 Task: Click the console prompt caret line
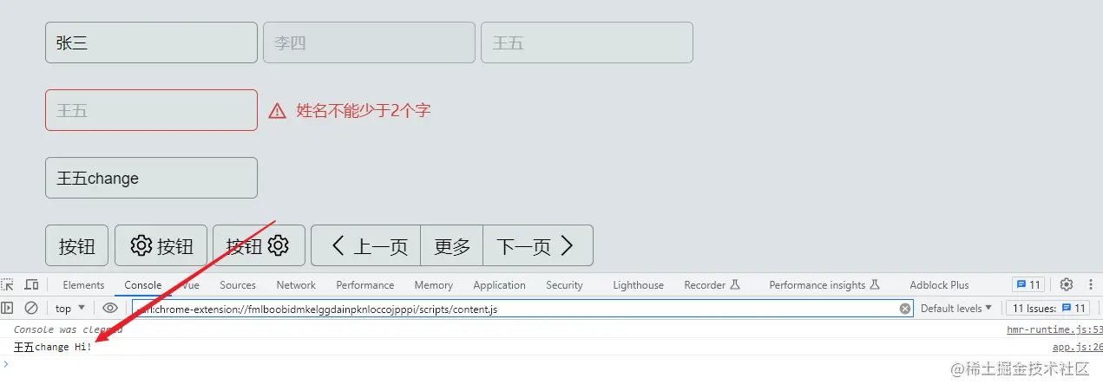pyautogui.click(x=551, y=364)
